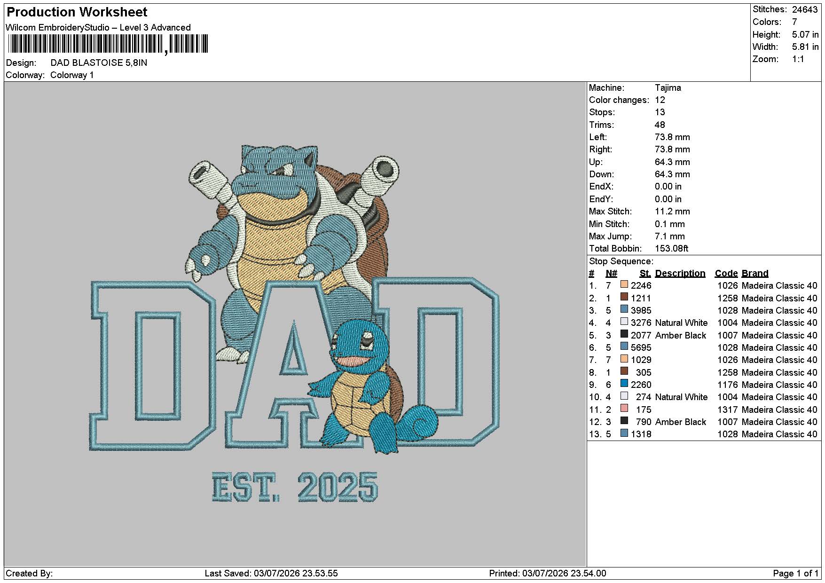Click the zoom value '1:1'

pos(798,59)
